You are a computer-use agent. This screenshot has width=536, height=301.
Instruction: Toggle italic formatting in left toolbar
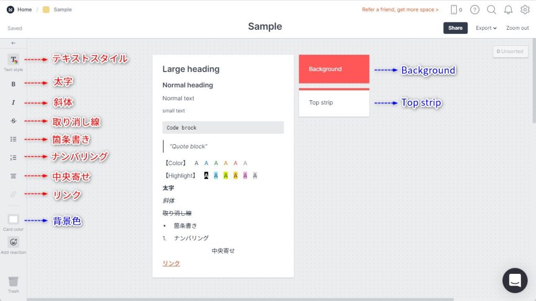[13, 102]
